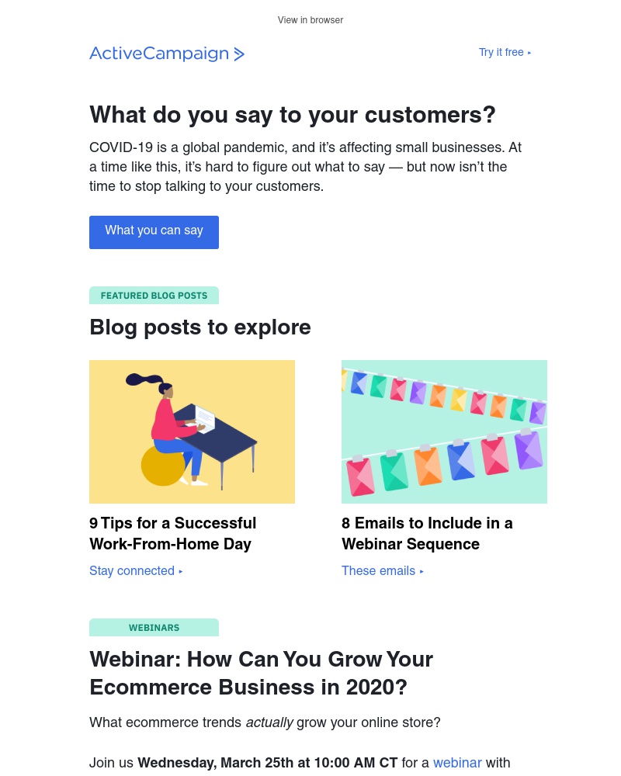
Task: Click the ActiveCampaign logo
Action: [167, 54]
